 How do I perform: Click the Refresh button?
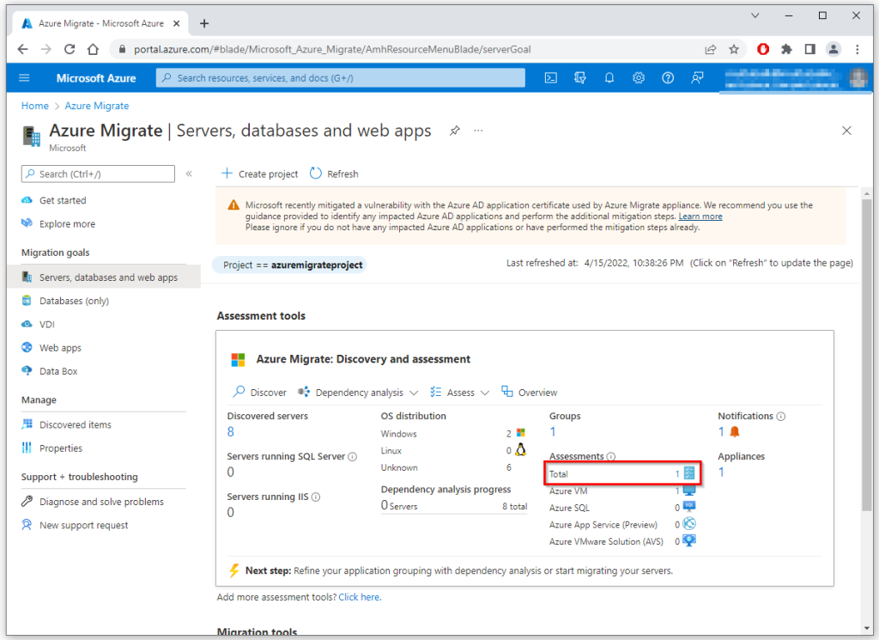[x=334, y=174]
